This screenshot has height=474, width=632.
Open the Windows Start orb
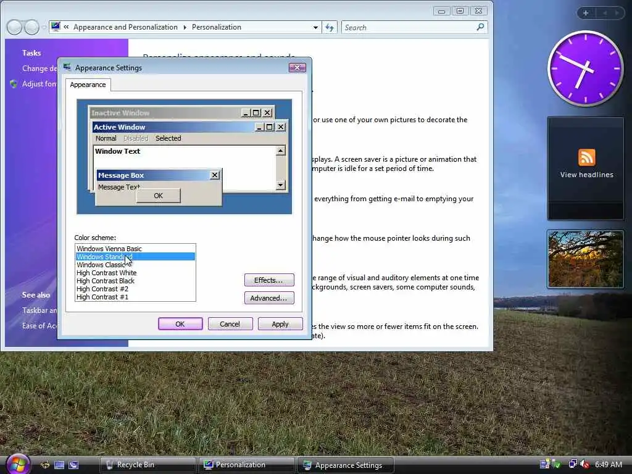click(x=17, y=464)
